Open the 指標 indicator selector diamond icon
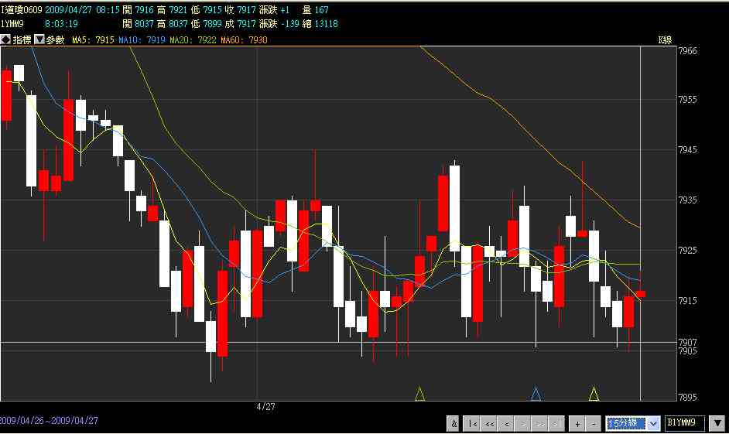This screenshot has height=434, width=729. pyautogui.click(x=5, y=39)
